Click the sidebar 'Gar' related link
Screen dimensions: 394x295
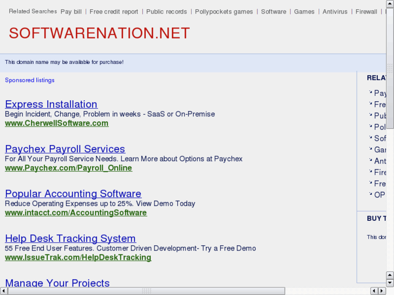[x=380, y=149]
